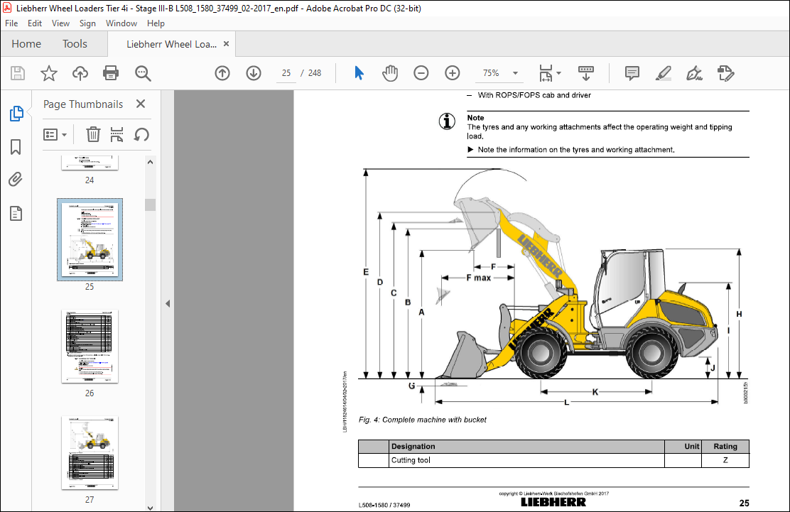Select the page 24 thumbnail
The width and height of the screenshot is (790, 512).
tap(90, 163)
